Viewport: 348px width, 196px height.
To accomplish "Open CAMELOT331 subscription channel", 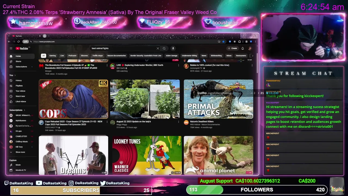I will pos(21,136).
